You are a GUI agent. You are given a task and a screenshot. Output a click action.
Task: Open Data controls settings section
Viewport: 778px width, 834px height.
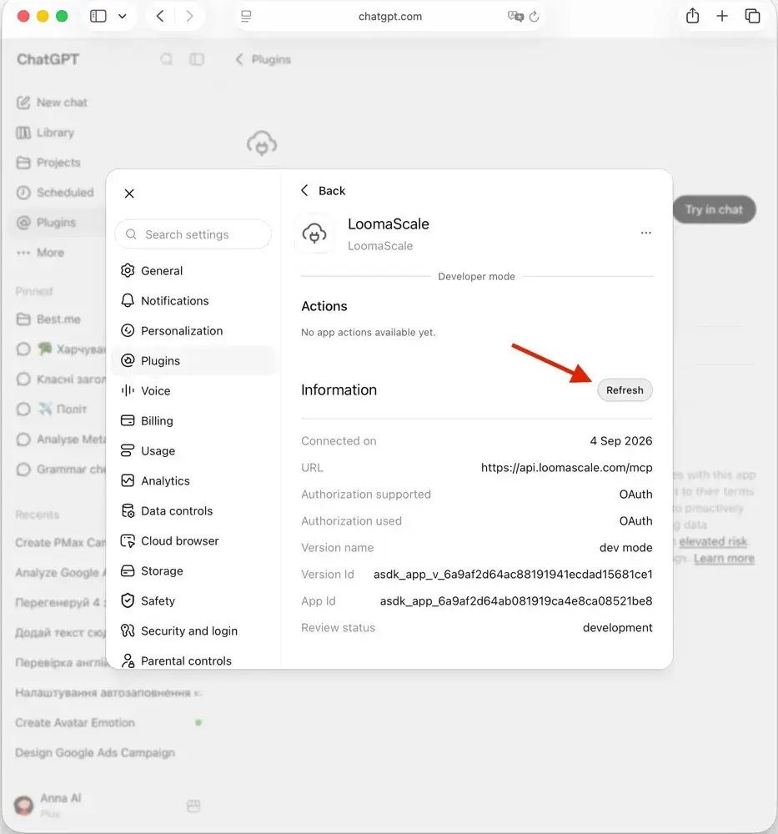point(194,510)
